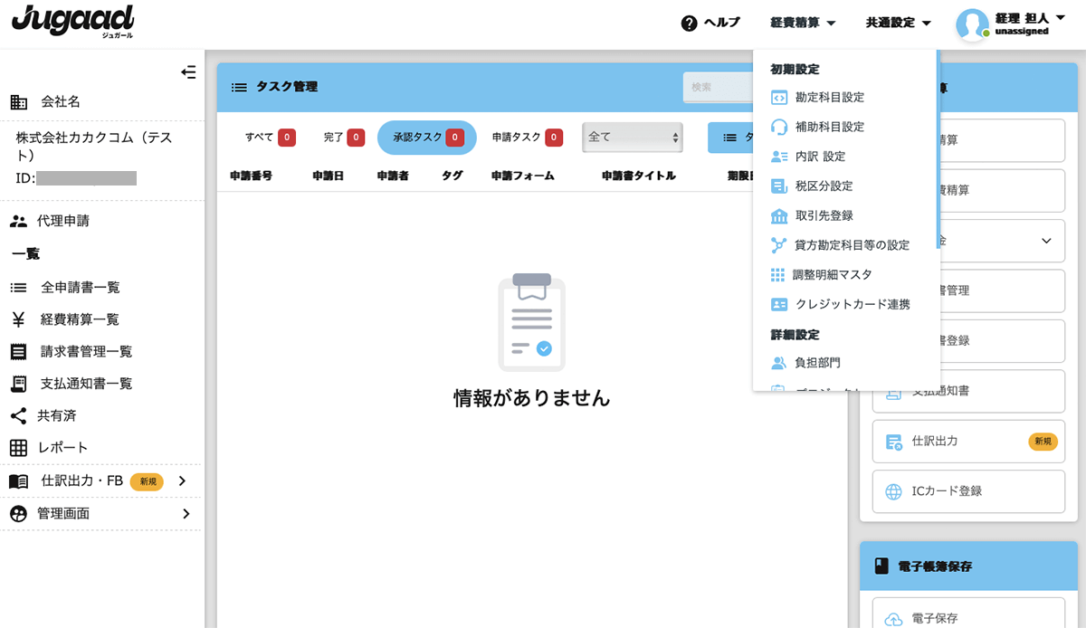
Task: Click the user profile avatar icon
Action: (x=972, y=24)
